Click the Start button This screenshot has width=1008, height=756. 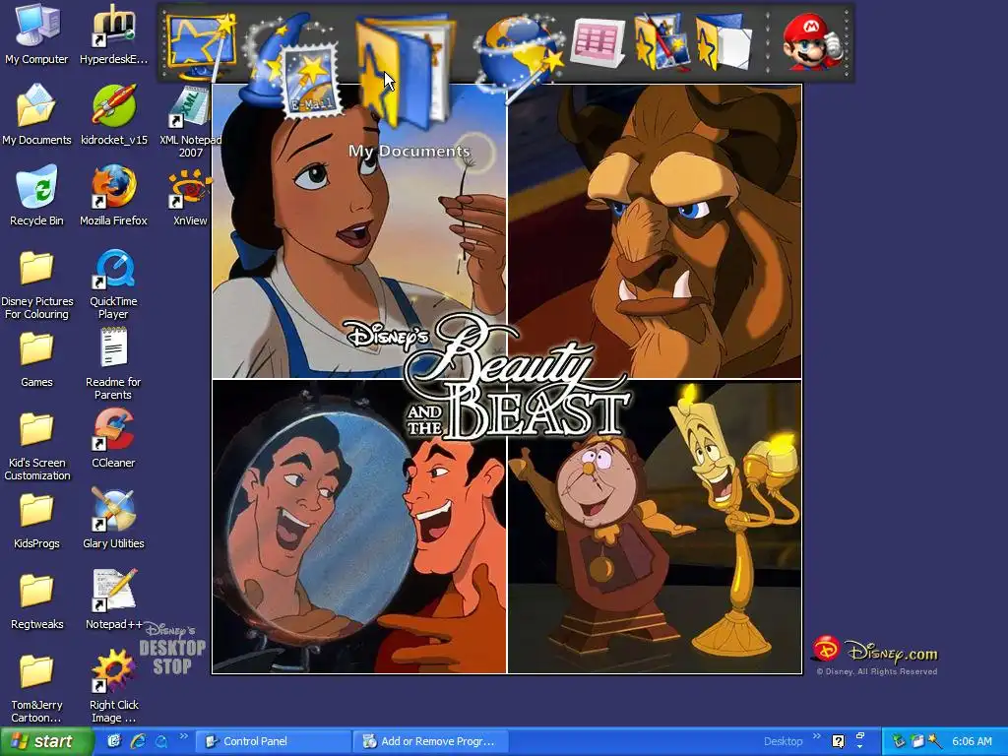pyautogui.click(x=45, y=741)
